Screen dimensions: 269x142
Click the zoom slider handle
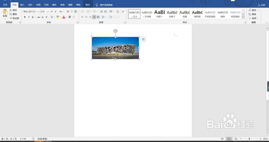click(x=249, y=139)
